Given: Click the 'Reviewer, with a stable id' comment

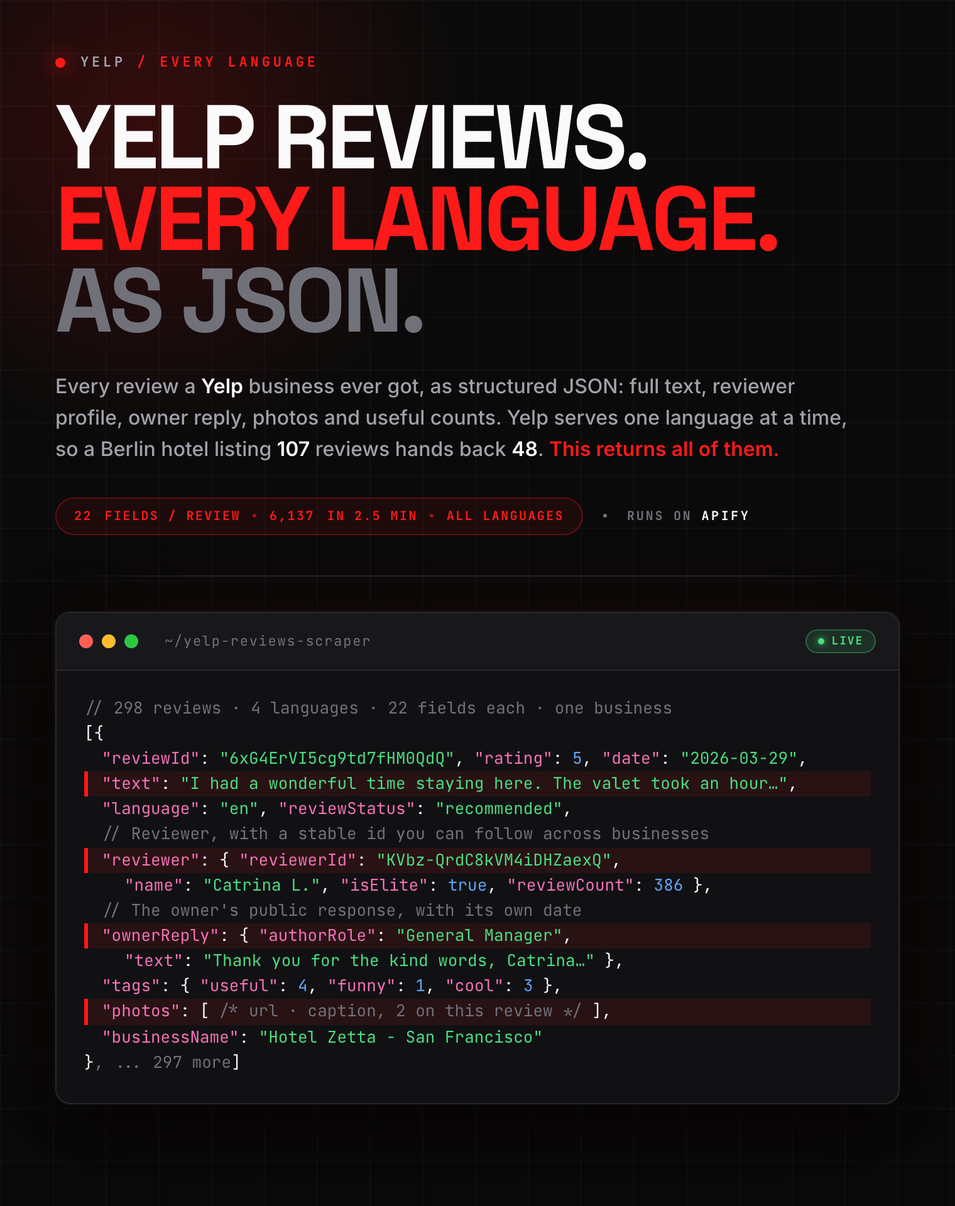Looking at the screenshot, I should (x=407, y=834).
